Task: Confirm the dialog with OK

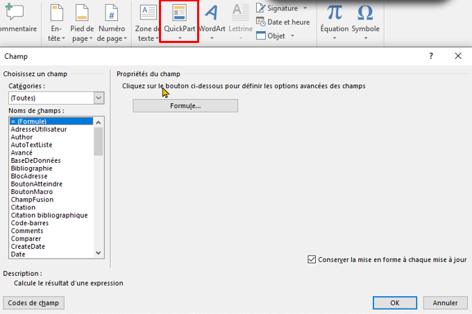Action: tap(395, 303)
